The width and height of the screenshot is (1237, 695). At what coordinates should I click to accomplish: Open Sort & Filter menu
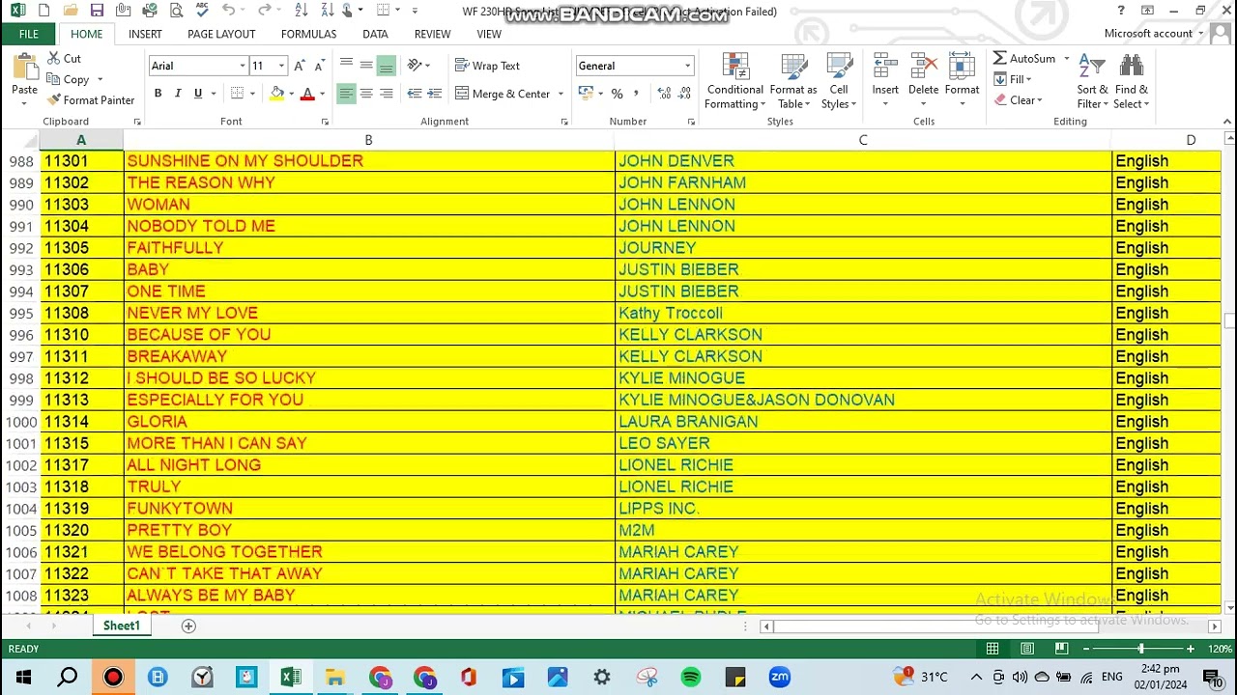[1092, 81]
